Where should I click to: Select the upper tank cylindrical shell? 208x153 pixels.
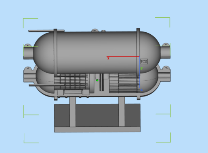click(x=97, y=52)
